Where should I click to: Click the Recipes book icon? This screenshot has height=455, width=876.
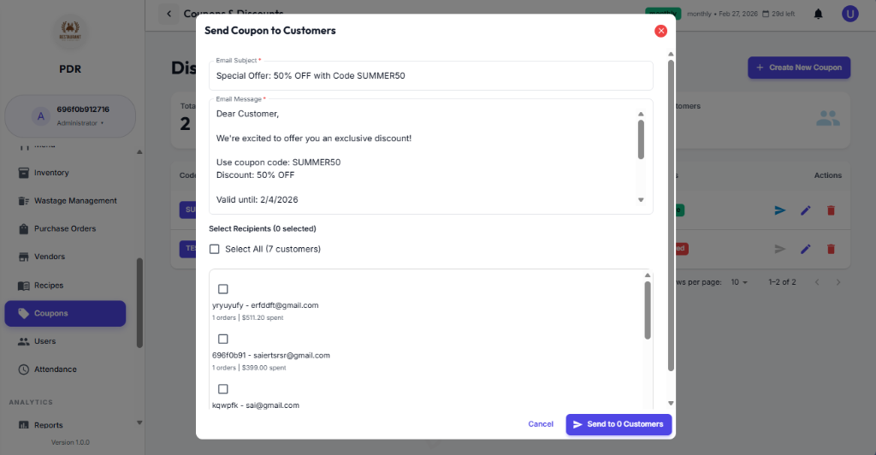pos(23,286)
